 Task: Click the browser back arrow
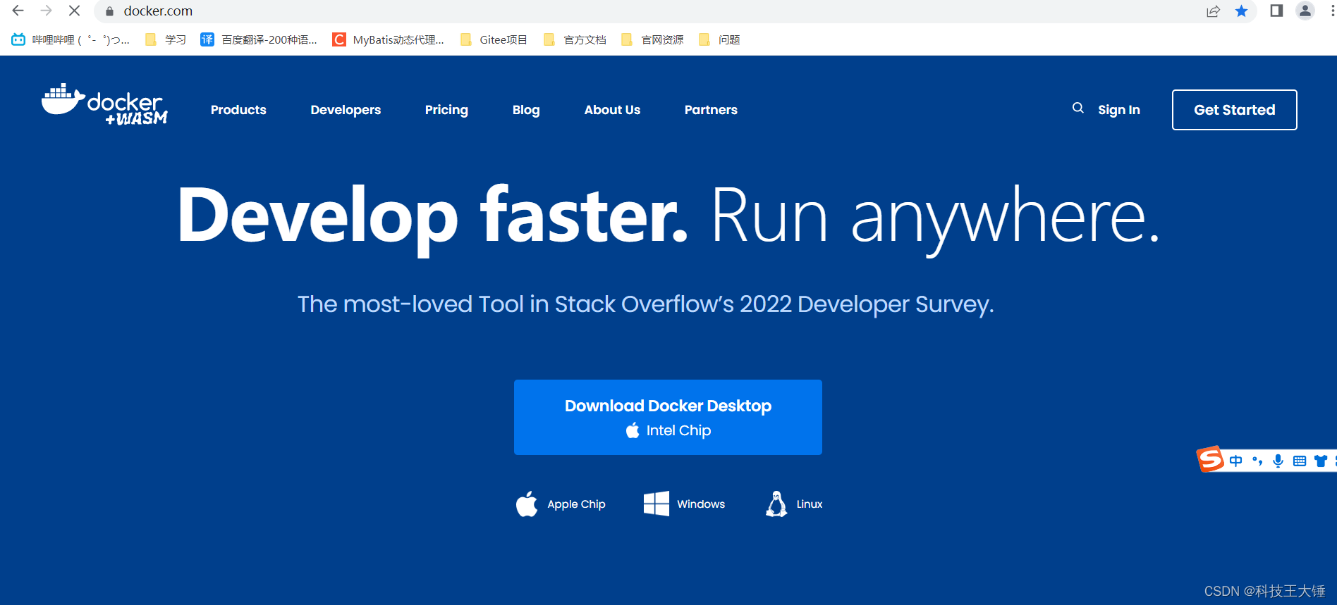[18, 11]
